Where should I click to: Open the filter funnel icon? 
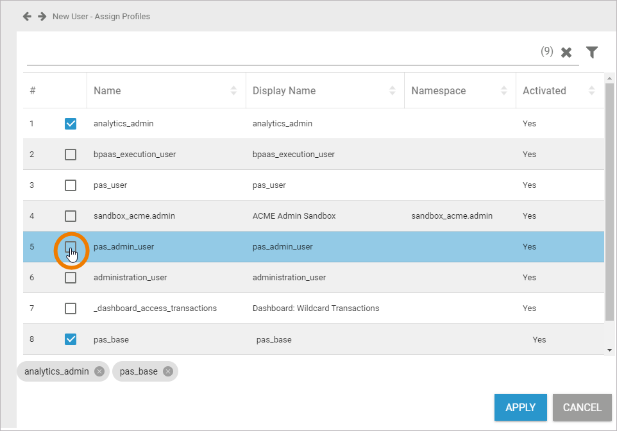(592, 53)
